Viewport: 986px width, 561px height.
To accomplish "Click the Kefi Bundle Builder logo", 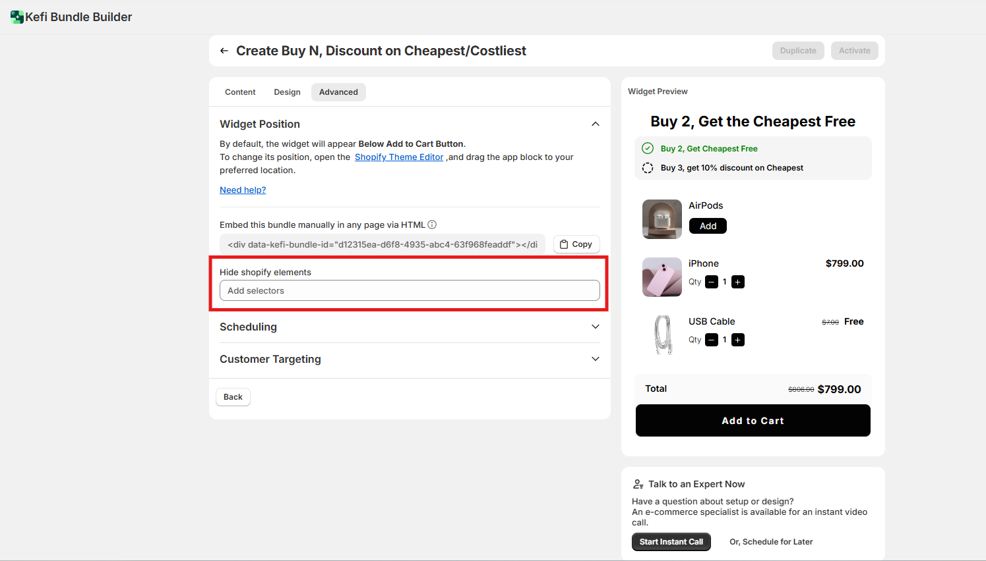I will point(17,17).
